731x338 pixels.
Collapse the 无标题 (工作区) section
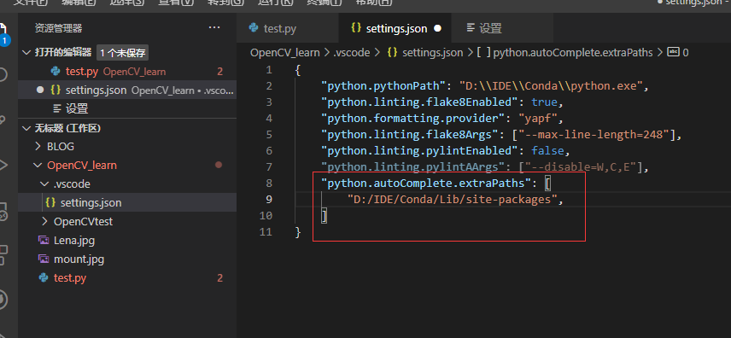pos(26,128)
